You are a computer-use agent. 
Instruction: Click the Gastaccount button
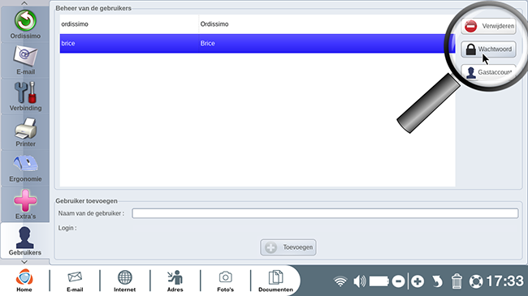(x=488, y=72)
